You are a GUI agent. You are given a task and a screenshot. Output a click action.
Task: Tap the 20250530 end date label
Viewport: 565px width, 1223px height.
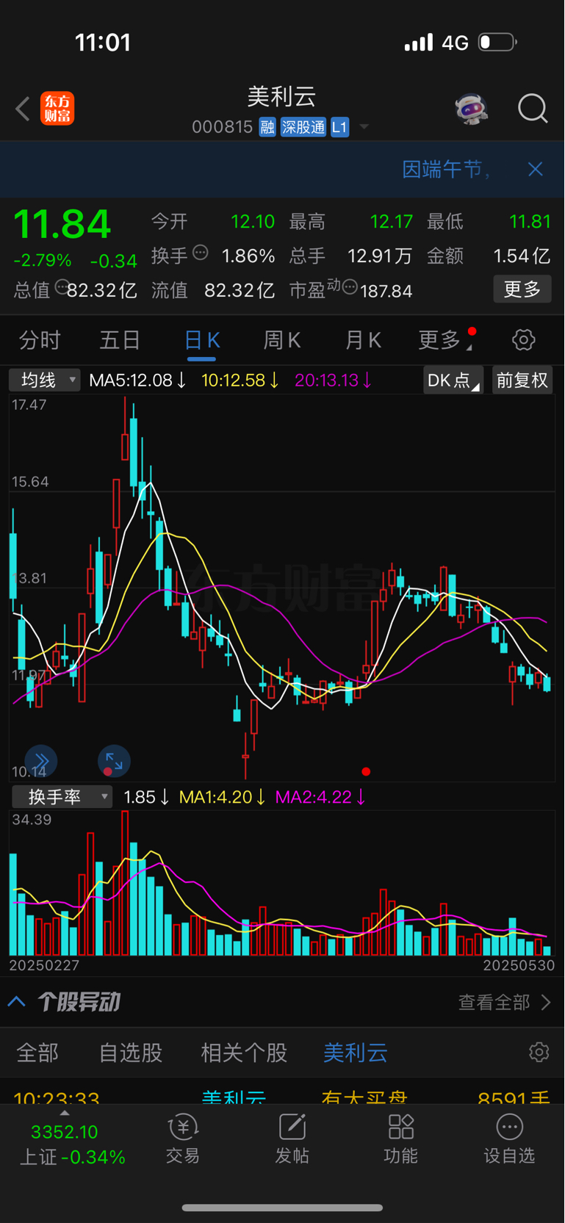(519, 965)
